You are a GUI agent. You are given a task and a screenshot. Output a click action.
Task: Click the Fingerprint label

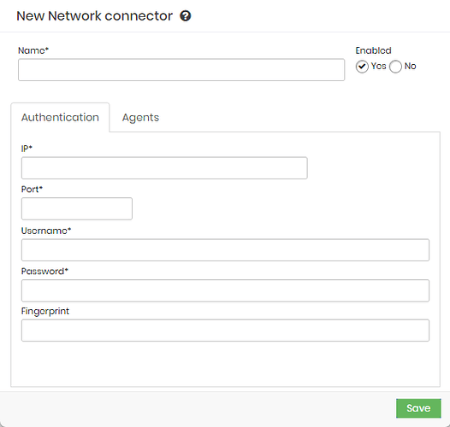point(45,312)
